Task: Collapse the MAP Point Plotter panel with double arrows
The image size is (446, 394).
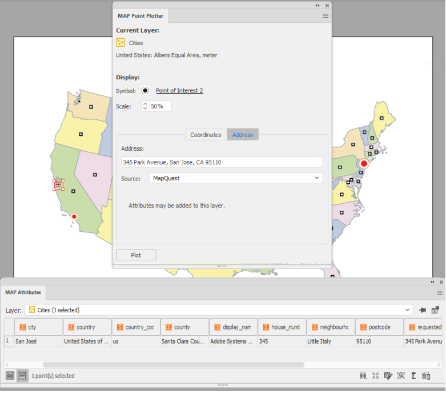Action: pos(318,5)
